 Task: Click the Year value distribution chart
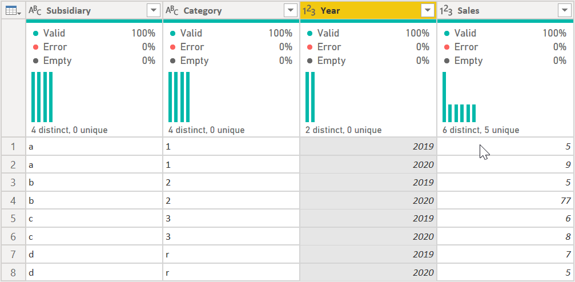click(310, 97)
